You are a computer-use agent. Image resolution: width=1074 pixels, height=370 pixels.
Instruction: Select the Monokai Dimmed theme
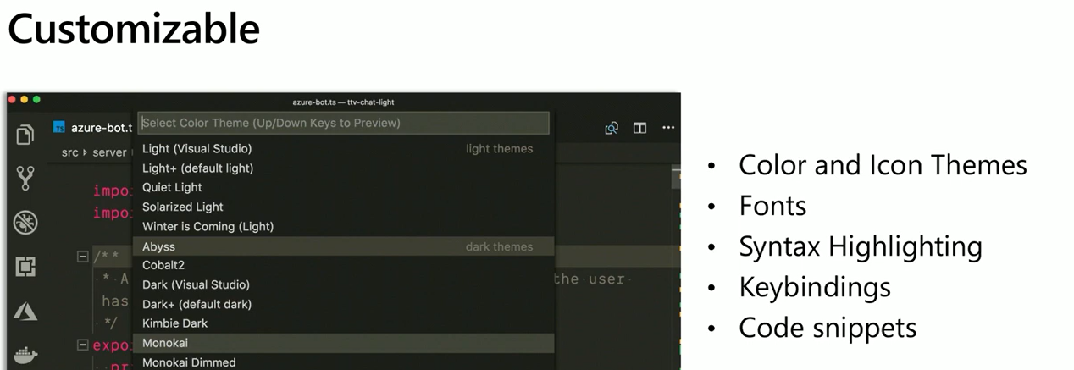tap(344, 362)
